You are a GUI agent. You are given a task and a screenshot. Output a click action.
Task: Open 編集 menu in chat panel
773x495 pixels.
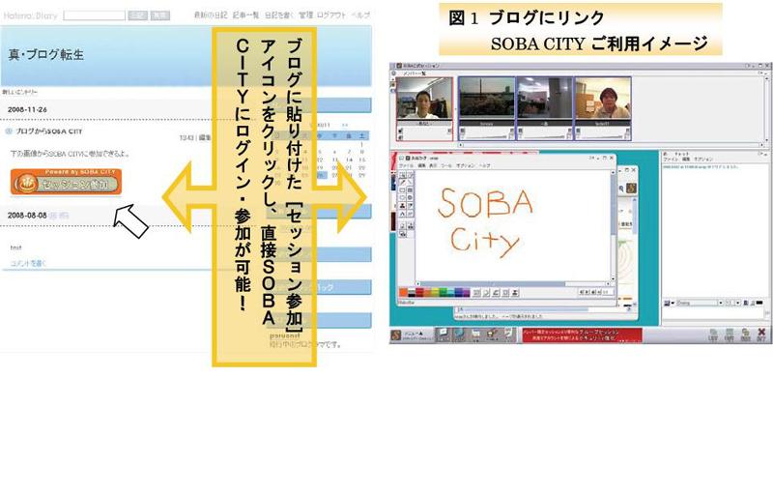coord(686,160)
